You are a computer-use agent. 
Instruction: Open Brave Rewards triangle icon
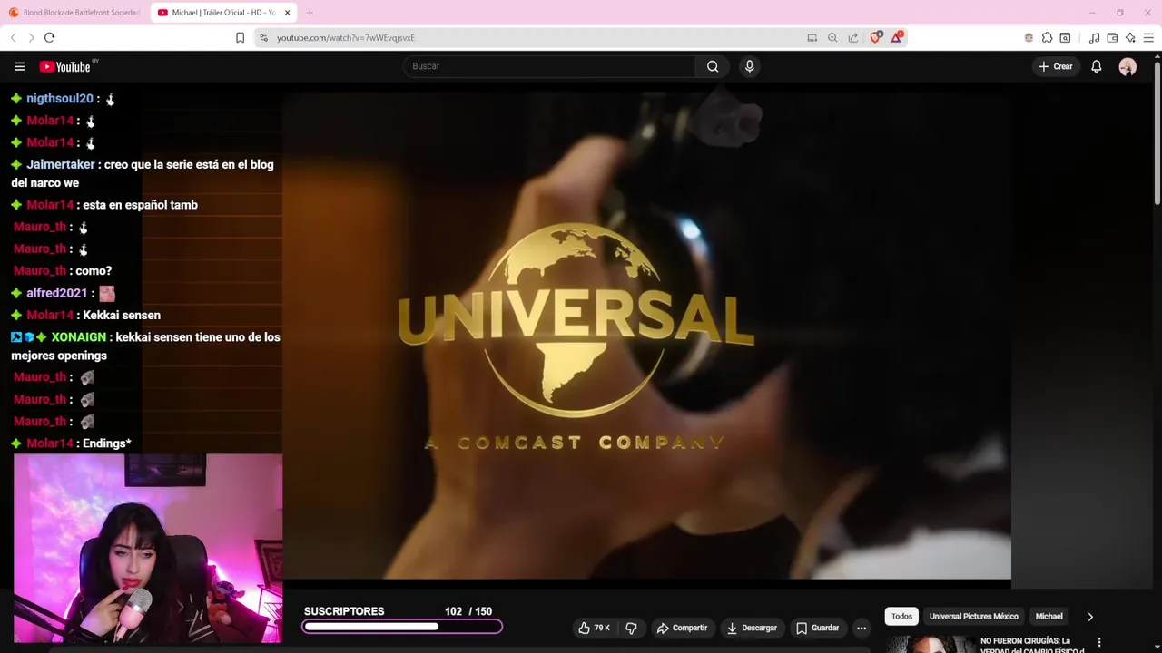pos(897,37)
